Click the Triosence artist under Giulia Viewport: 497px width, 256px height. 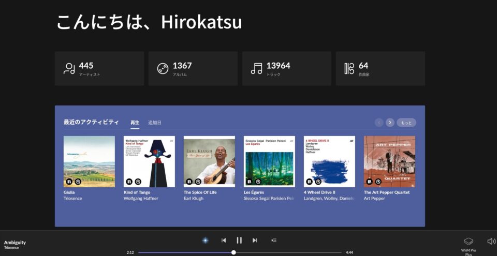pos(73,199)
